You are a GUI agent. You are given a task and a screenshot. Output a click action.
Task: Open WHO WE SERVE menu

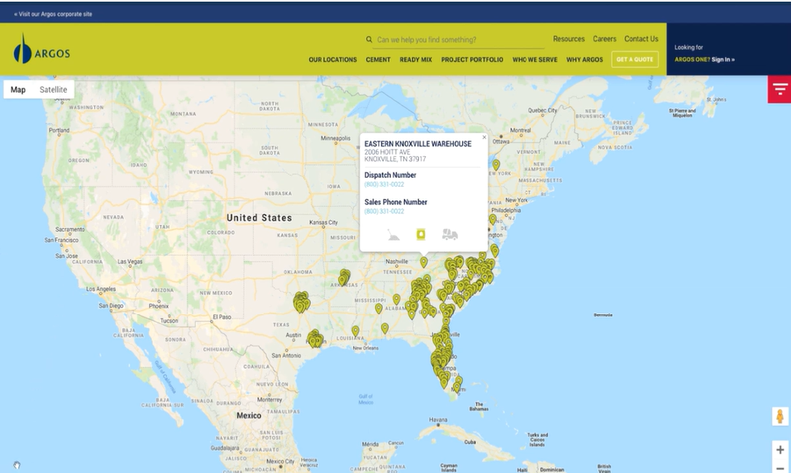[x=535, y=60]
